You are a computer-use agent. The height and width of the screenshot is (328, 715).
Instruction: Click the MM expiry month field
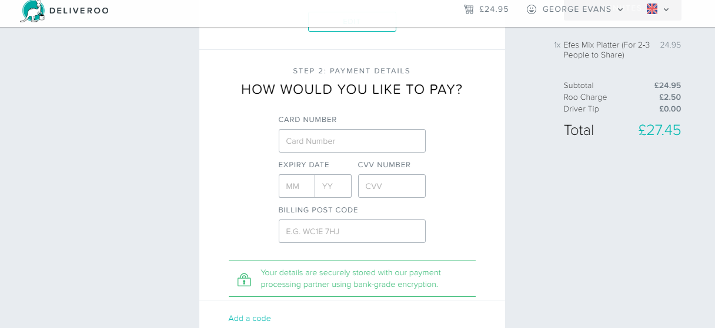click(x=297, y=186)
